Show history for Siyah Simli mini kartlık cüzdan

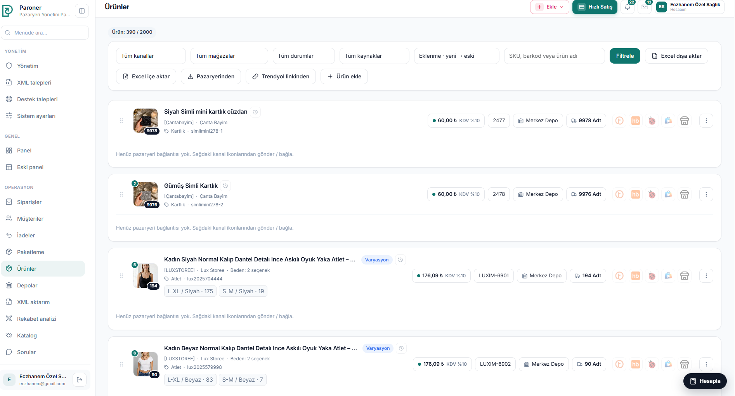click(x=255, y=112)
